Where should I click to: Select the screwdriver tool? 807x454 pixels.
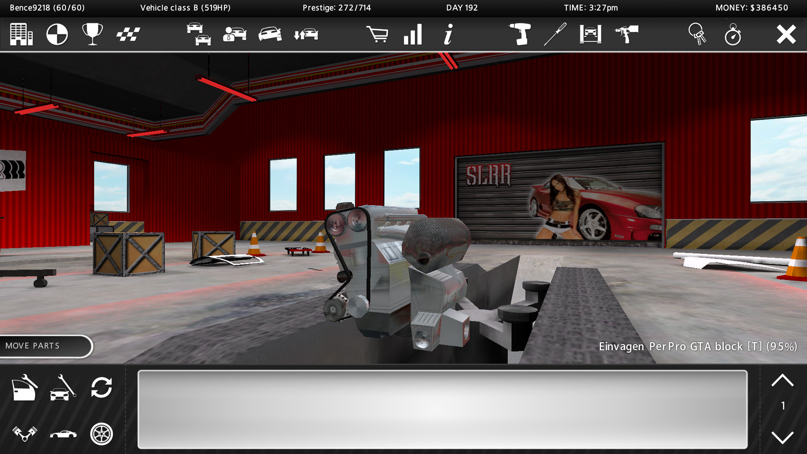[x=555, y=34]
